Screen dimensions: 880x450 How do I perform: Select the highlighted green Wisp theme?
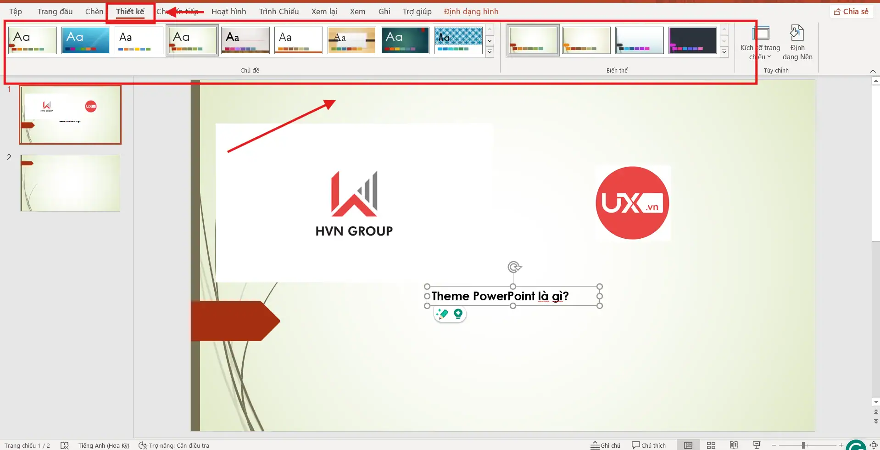pyautogui.click(x=192, y=40)
